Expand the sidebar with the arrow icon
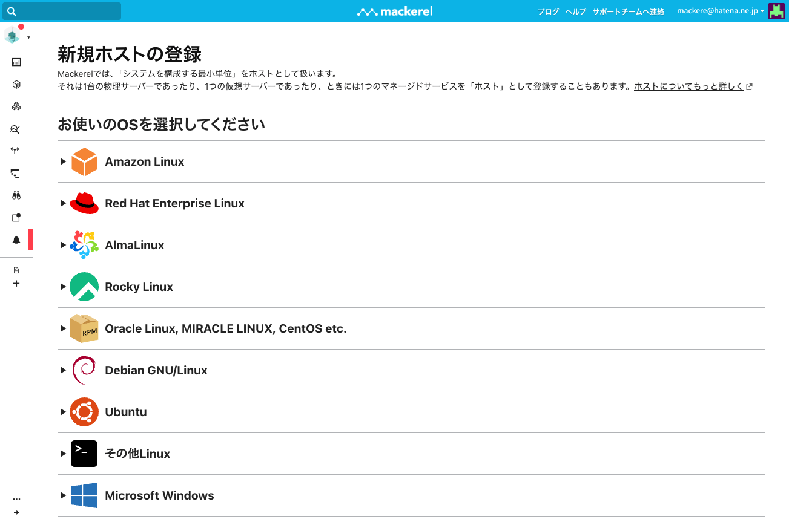The image size is (789, 528). (x=16, y=513)
